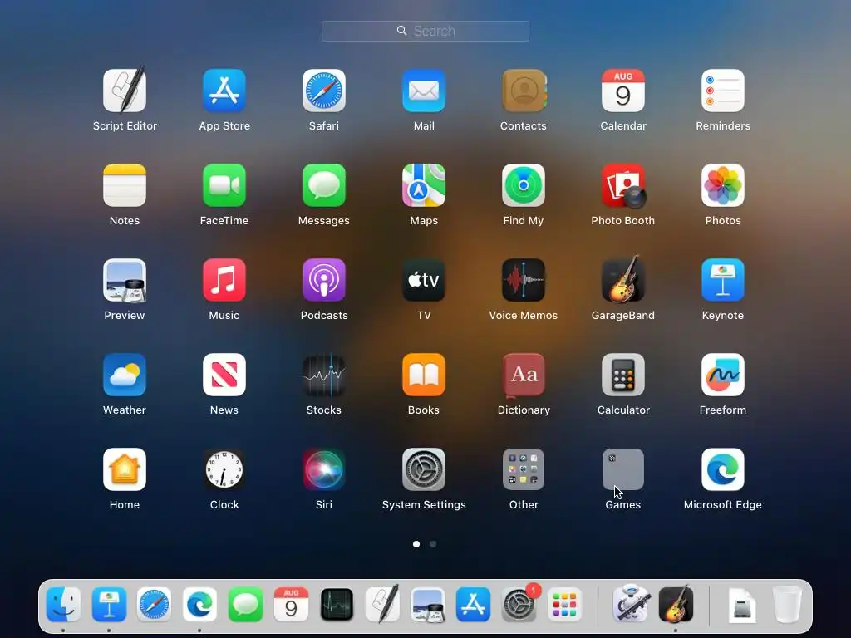Open Automator from the Dock
The width and height of the screenshot is (851, 638).
coord(631,603)
